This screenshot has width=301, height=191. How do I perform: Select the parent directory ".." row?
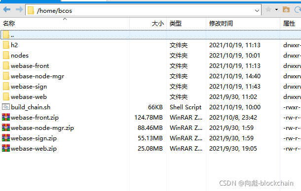click(x=150, y=35)
